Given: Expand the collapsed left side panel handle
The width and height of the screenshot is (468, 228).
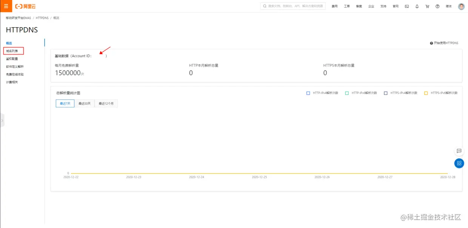Looking at the screenshot, I should [x=2, y=121].
